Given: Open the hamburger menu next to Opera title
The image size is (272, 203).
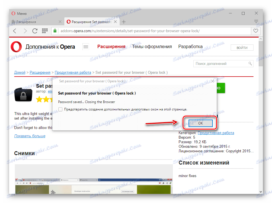Looking at the screenshot, I should coord(86,47).
